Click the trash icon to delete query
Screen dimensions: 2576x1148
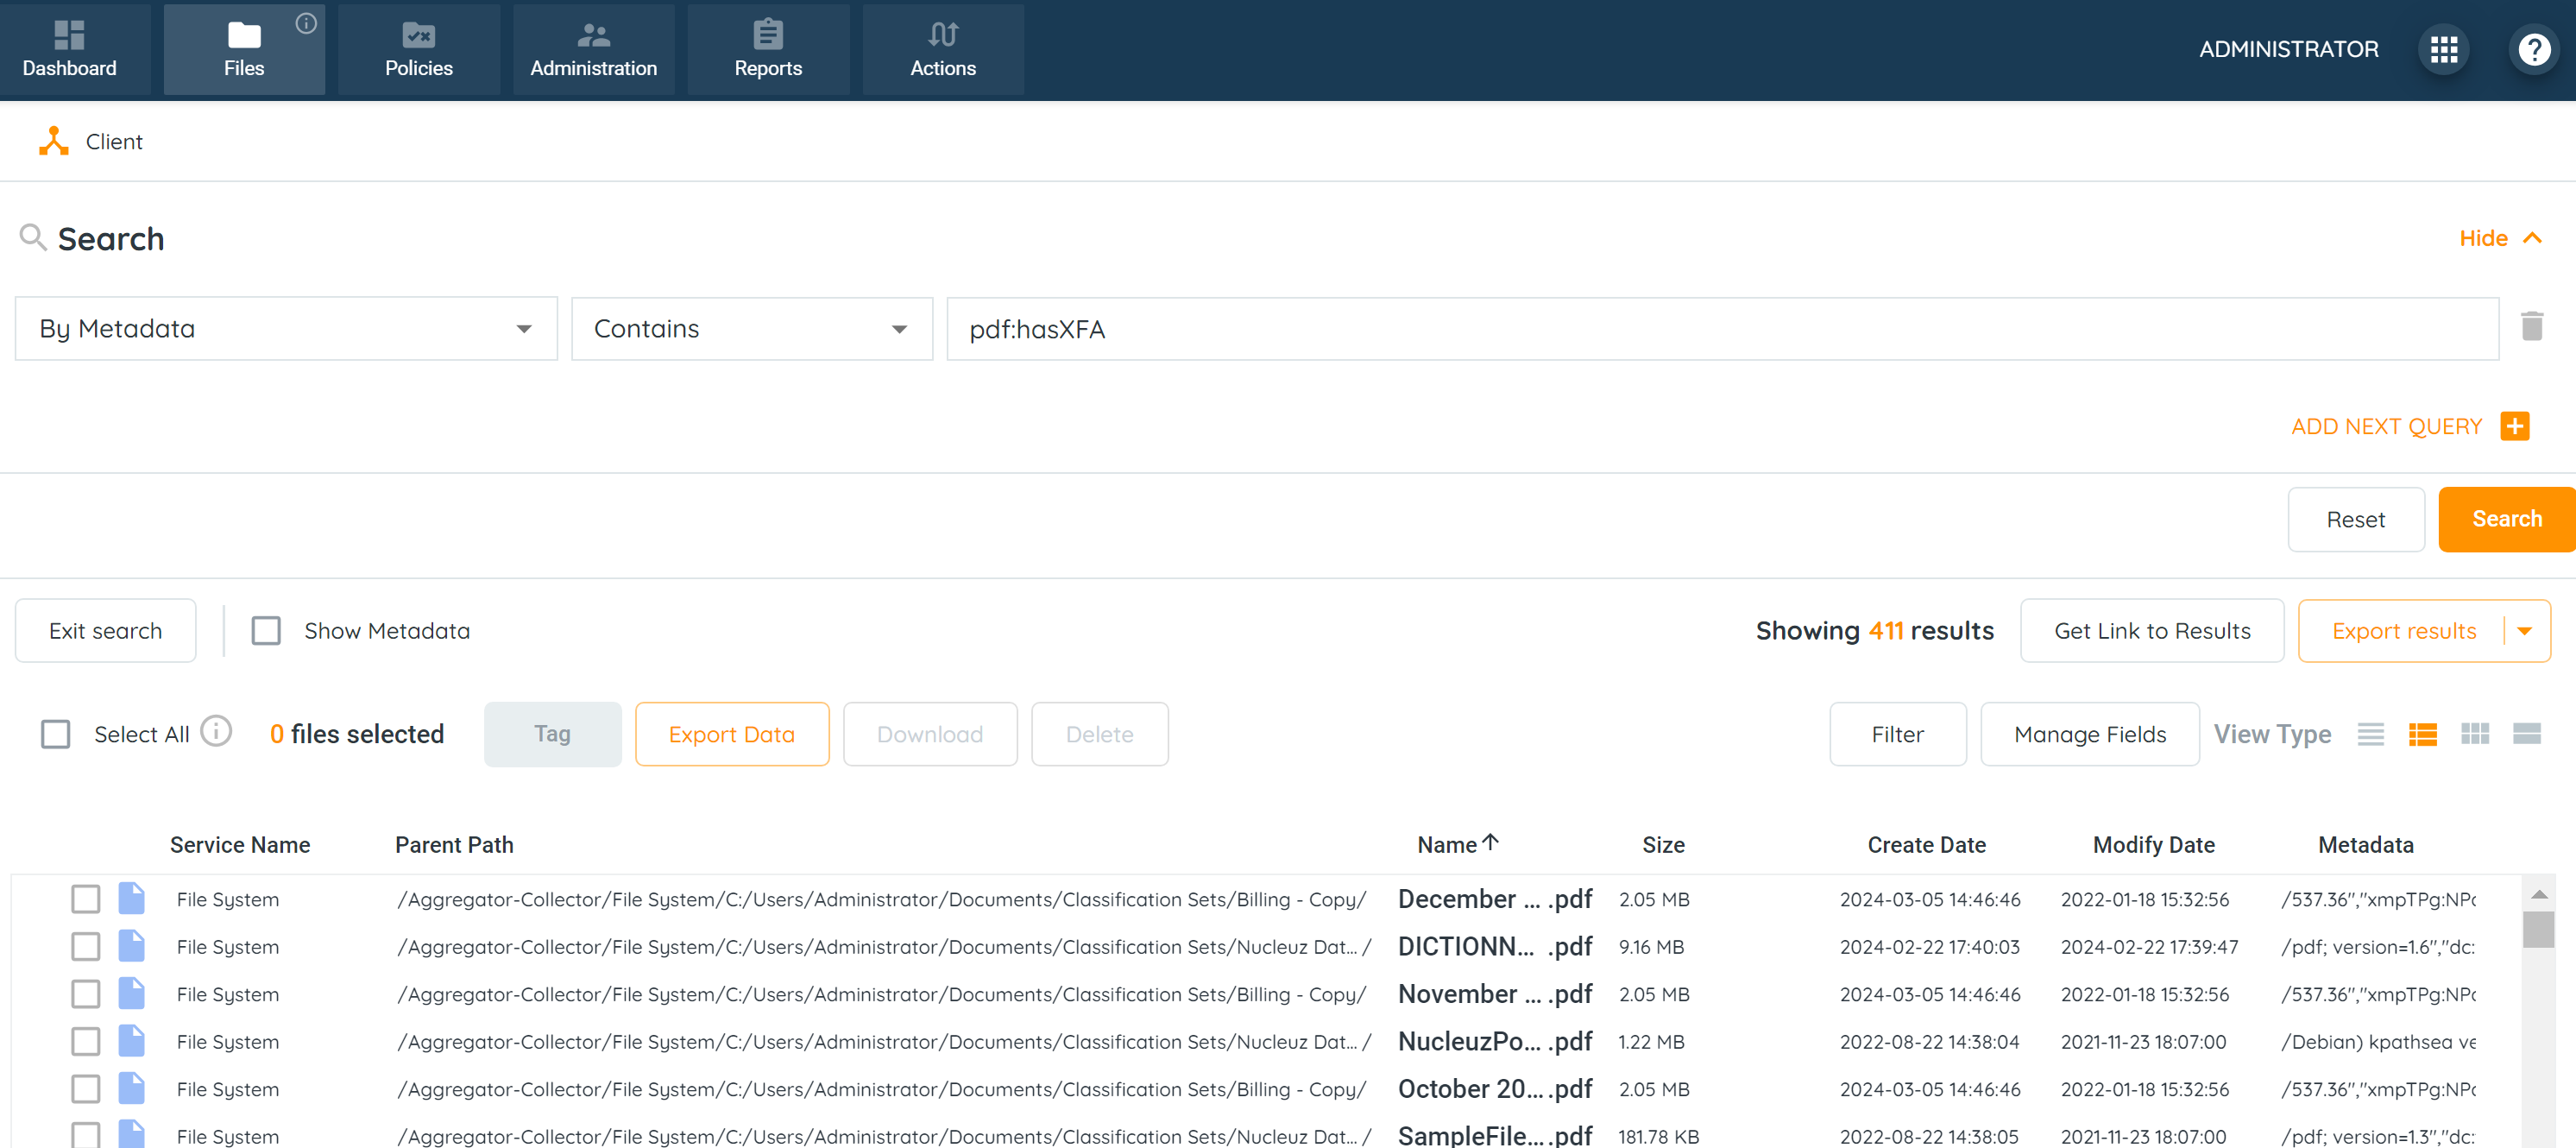click(x=2531, y=327)
